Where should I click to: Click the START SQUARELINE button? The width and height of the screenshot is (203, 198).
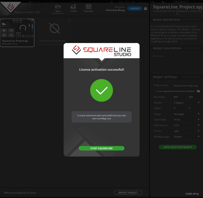pos(101,148)
